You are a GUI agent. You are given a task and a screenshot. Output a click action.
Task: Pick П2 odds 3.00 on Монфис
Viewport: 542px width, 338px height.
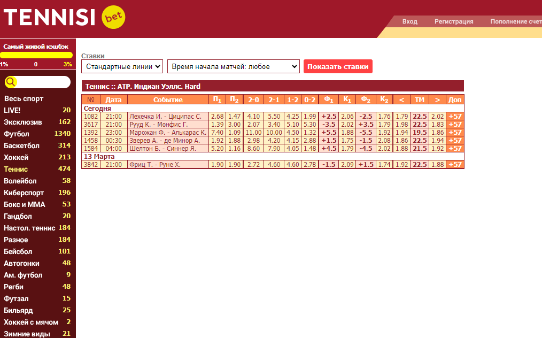(x=234, y=124)
